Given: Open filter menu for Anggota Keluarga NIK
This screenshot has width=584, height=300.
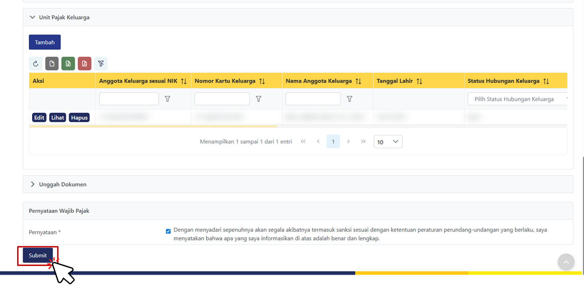Looking at the screenshot, I should 168,99.
